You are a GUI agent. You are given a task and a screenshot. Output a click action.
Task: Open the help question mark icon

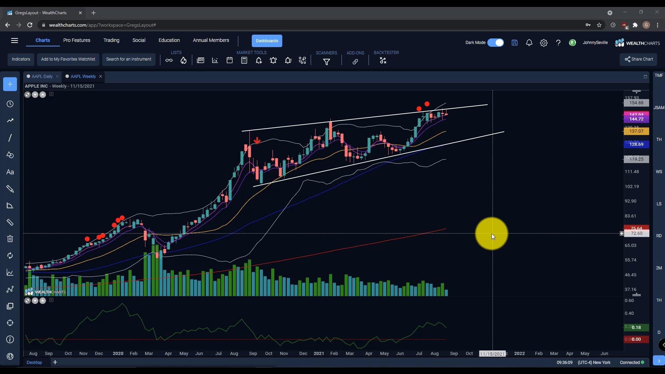tap(558, 43)
